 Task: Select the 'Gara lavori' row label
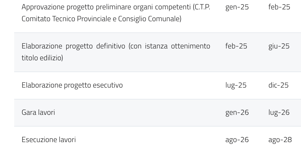point(38,112)
